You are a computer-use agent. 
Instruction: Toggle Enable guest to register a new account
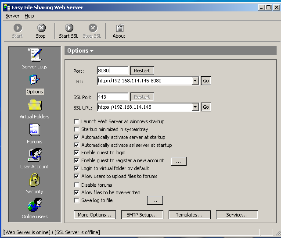pos(76,160)
